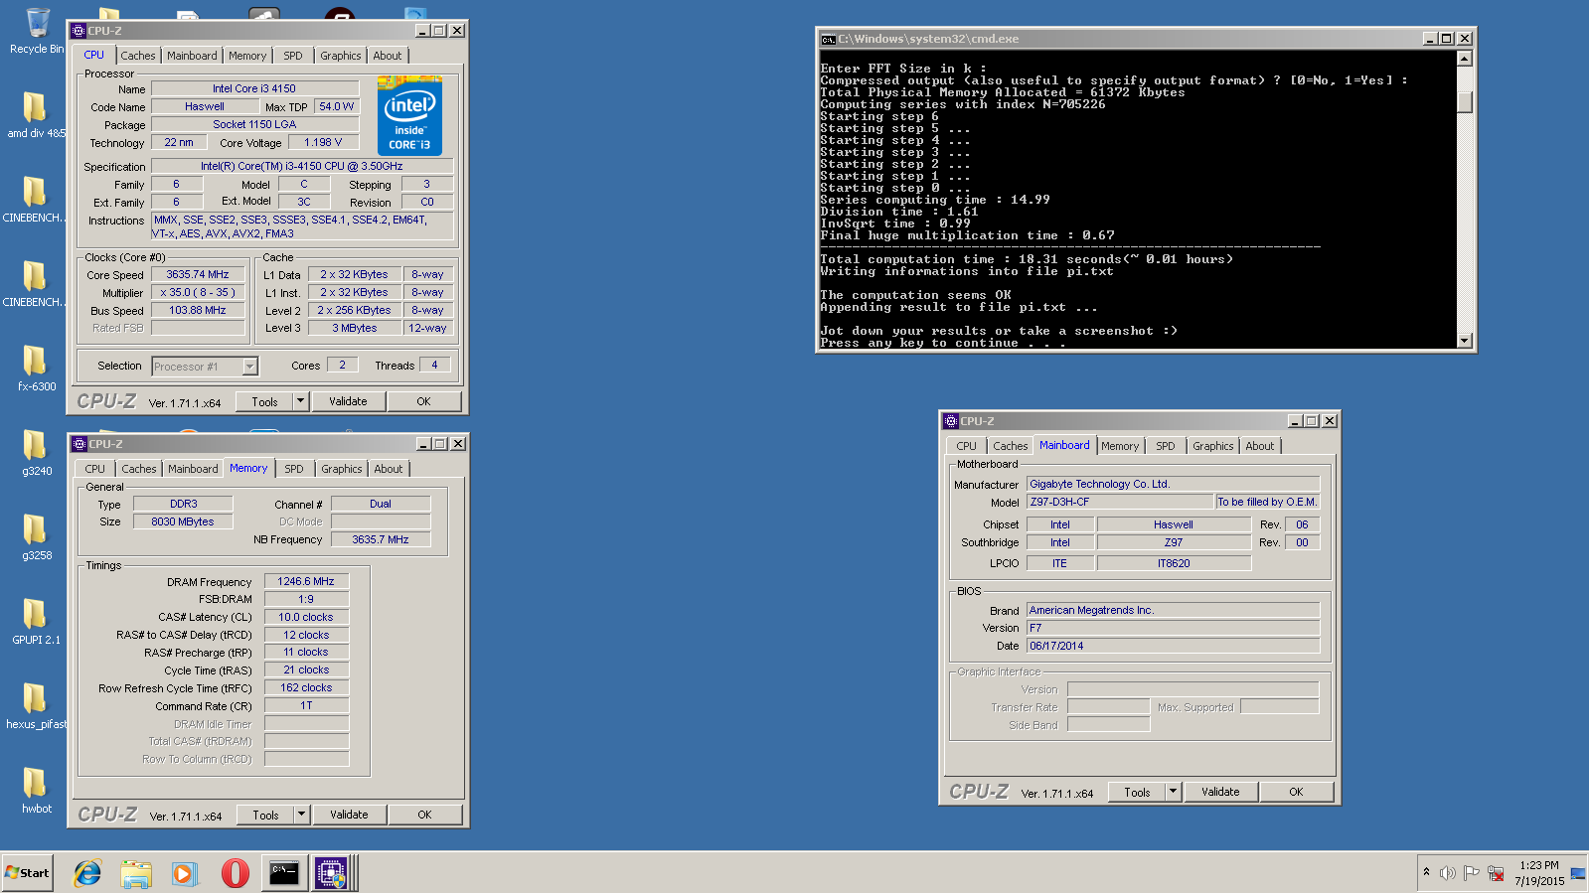The height and width of the screenshot is (893, 1589).
Task: Open Windows Media Player taskbar icon
Action: point(184,873)
